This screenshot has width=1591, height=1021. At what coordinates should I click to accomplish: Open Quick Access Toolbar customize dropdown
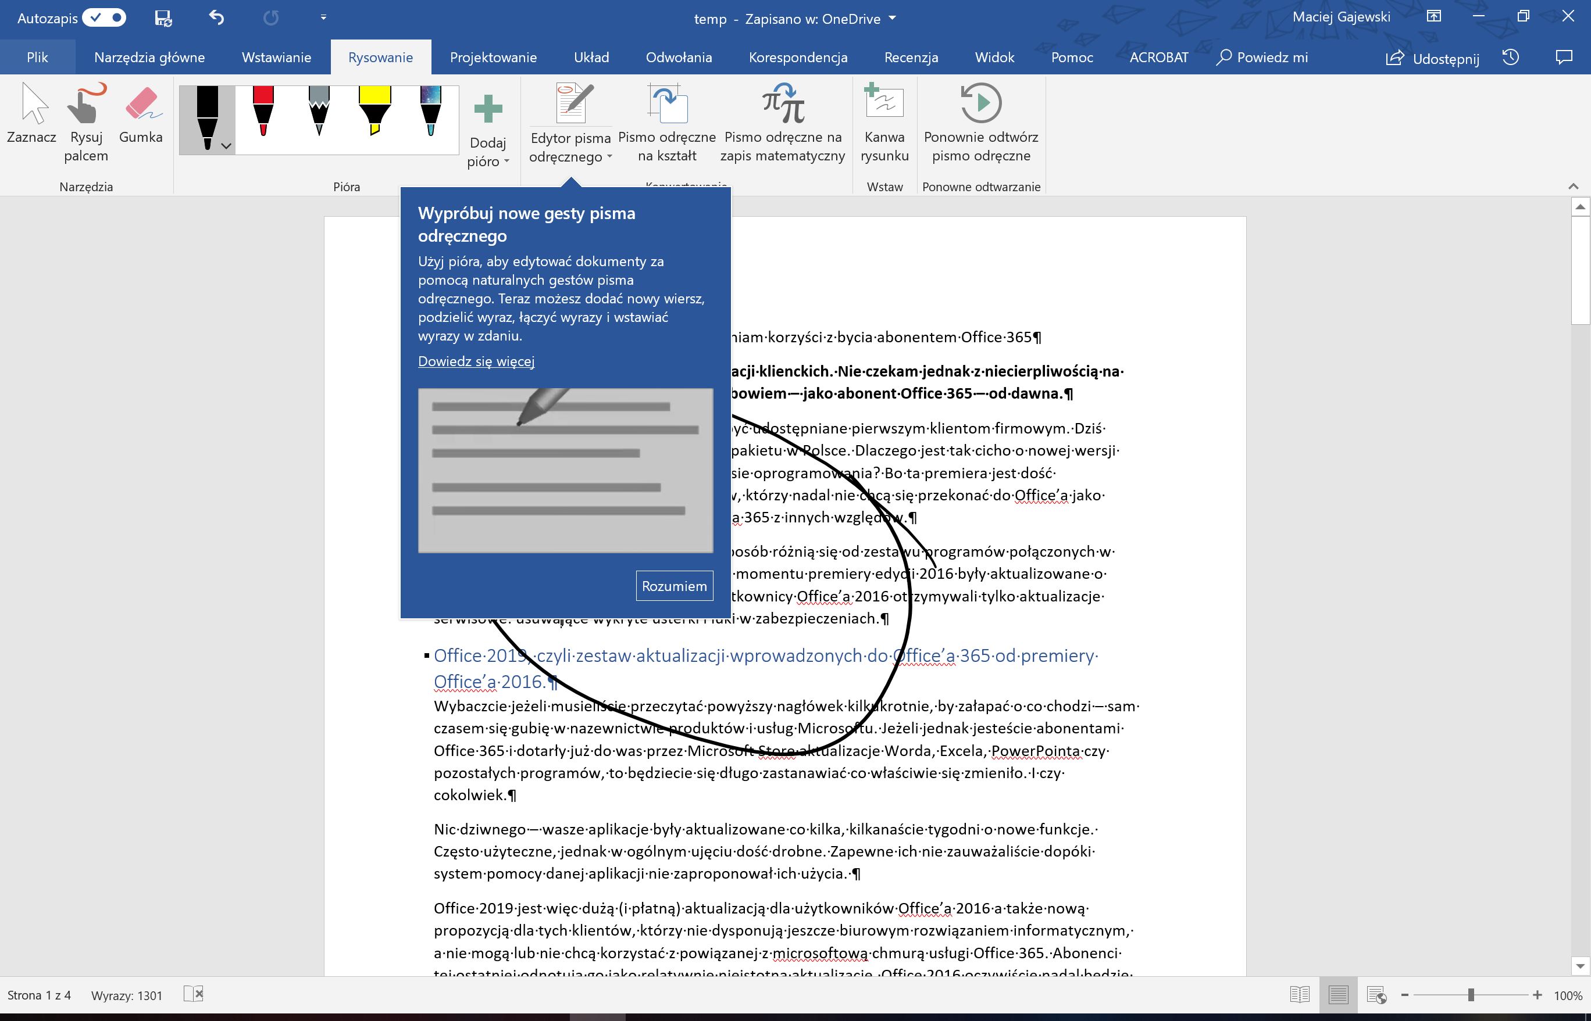(323, 18)
